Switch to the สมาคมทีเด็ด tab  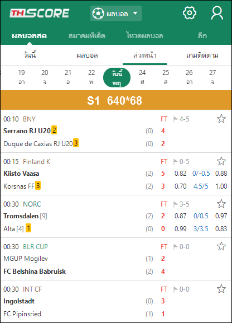click(87, 36)
